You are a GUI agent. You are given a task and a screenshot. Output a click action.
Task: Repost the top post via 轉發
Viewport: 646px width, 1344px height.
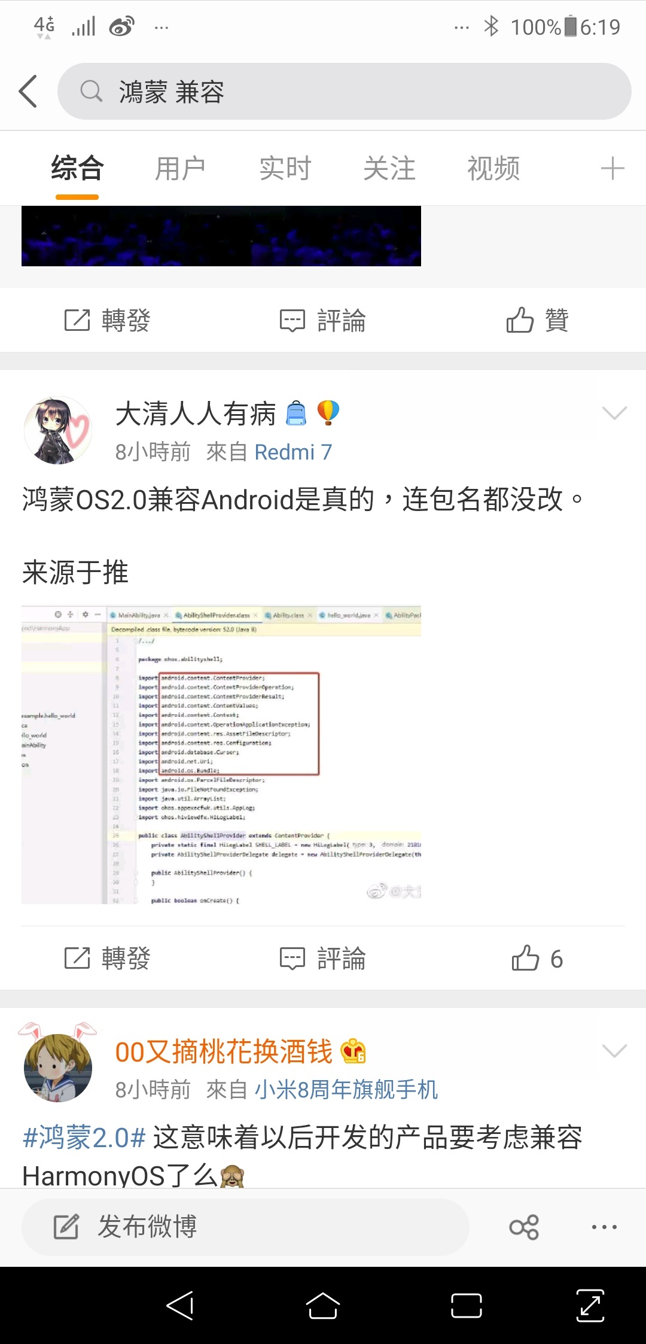(108, 320)
